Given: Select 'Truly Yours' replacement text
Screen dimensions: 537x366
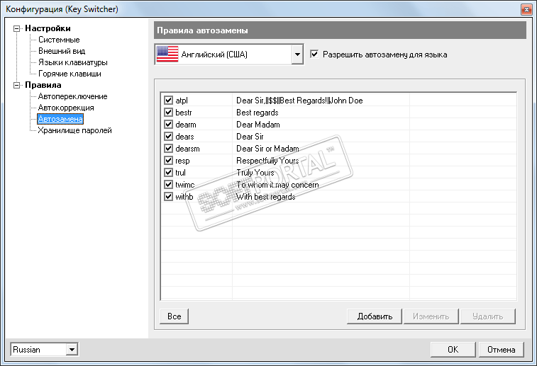Looking at the screenshot, I should coord(255,173).
